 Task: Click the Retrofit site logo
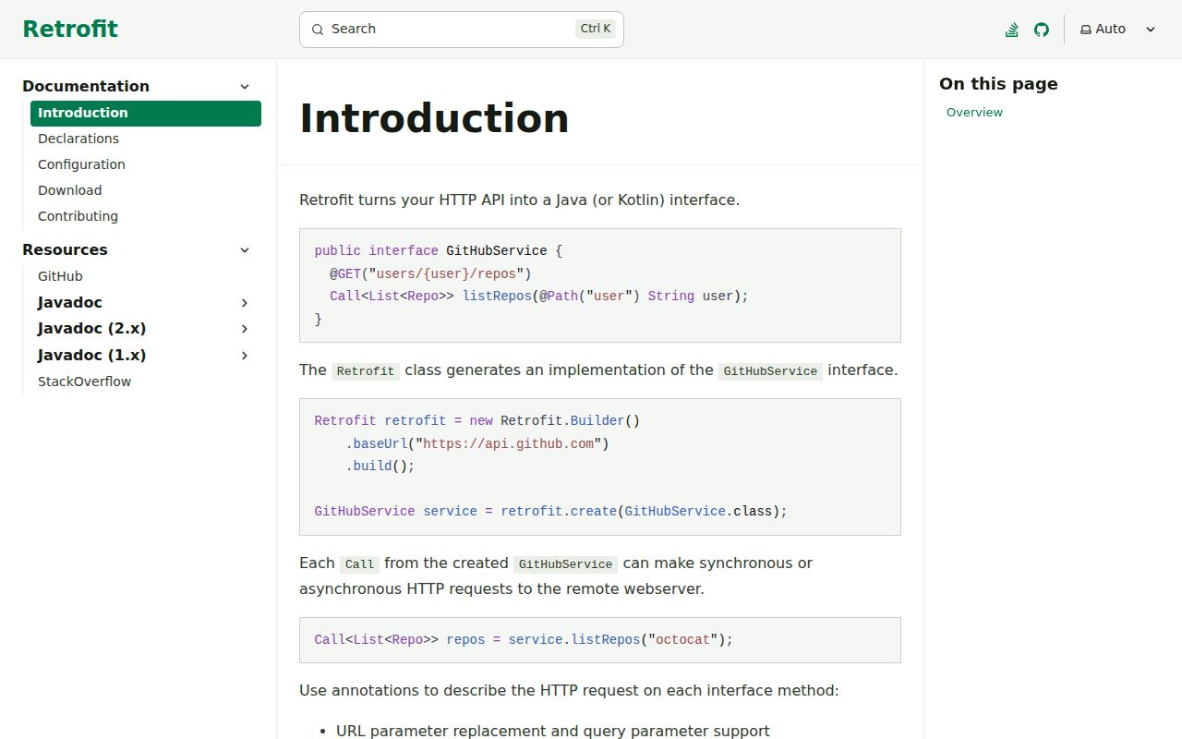(x=70, y=30)
